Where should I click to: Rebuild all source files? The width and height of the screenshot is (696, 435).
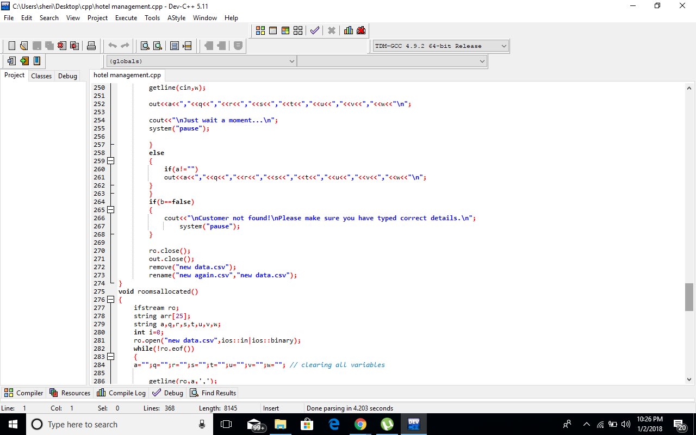(x=297, y=30)
